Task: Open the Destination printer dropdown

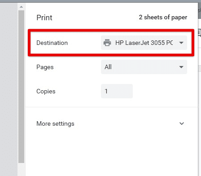Action: [144, 43]
